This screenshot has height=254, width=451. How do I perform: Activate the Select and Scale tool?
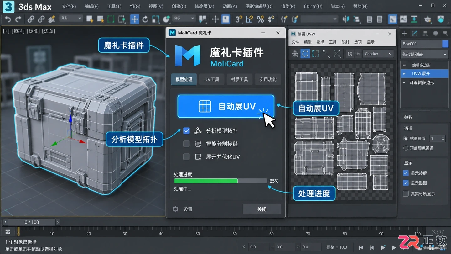(156, 19)
